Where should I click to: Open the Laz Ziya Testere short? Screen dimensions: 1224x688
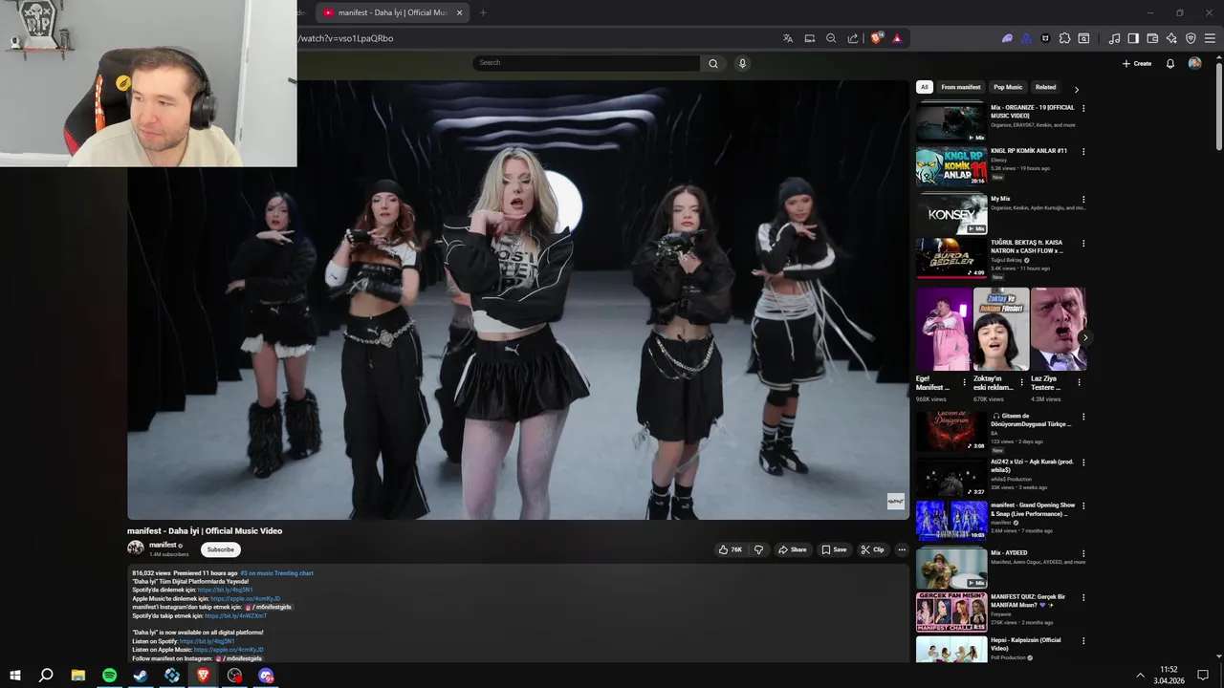[1059, 329]
